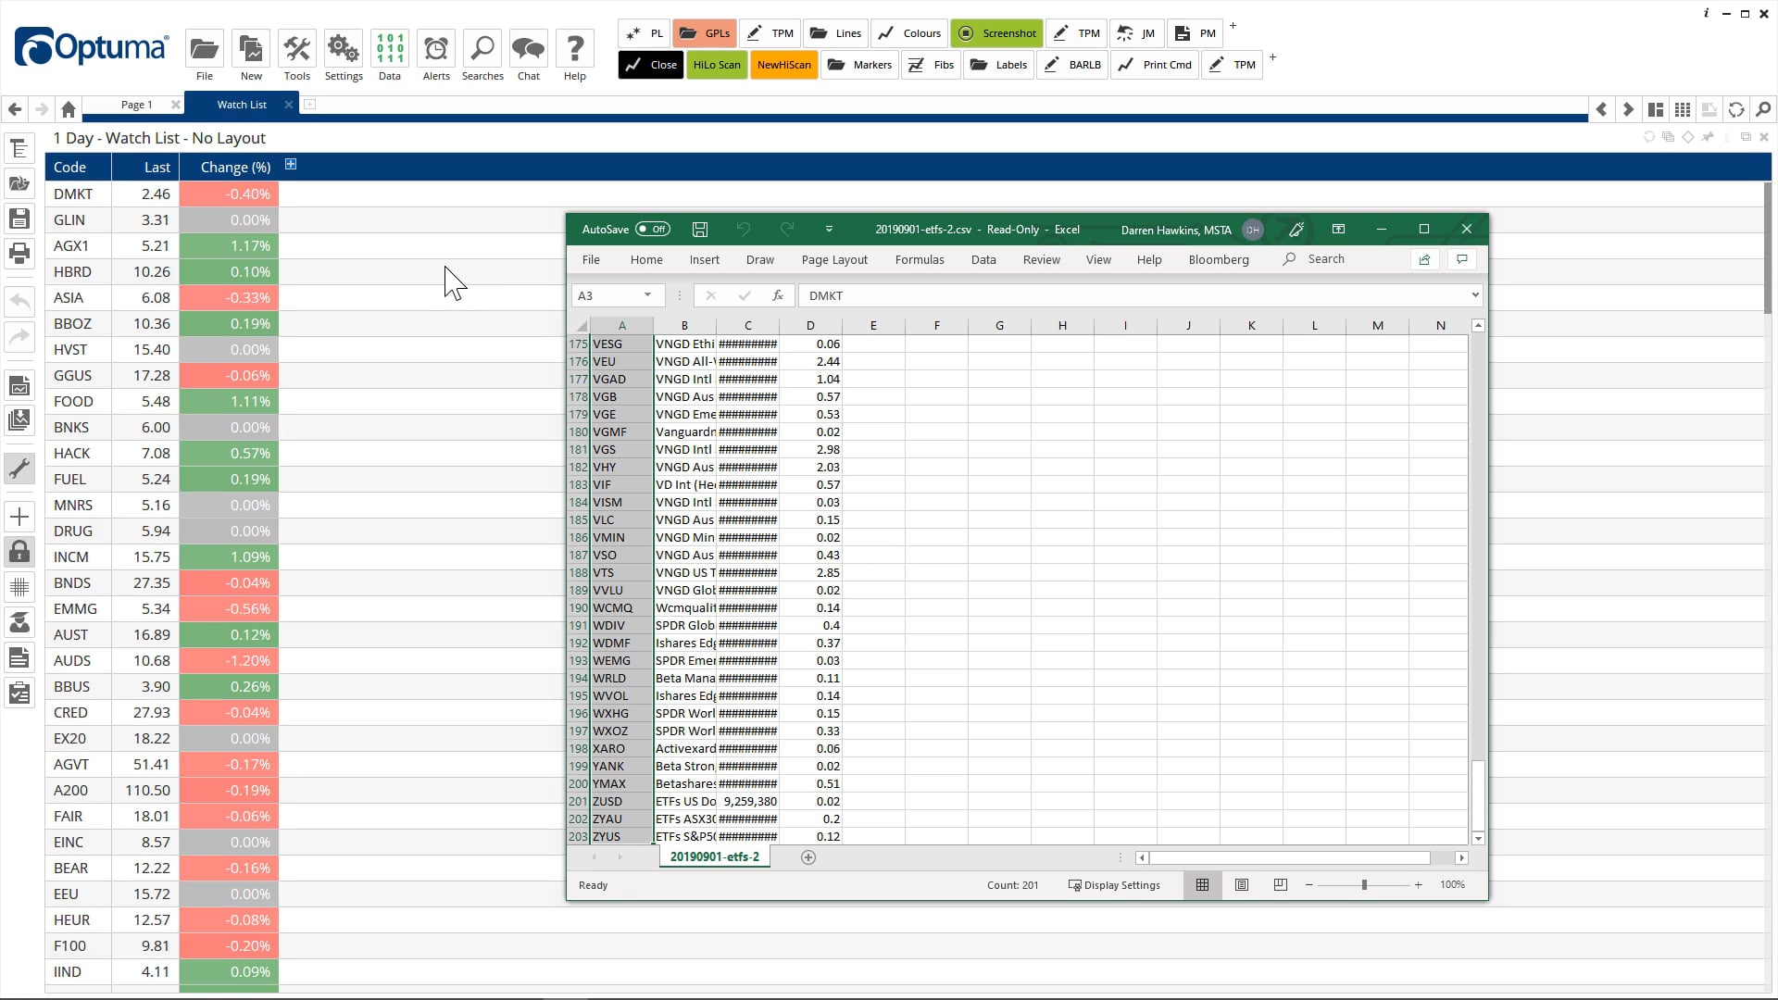Open Excel Insert ribbon tab
The height and width of the screenshot is (1000, 1778).
point(705,260)
